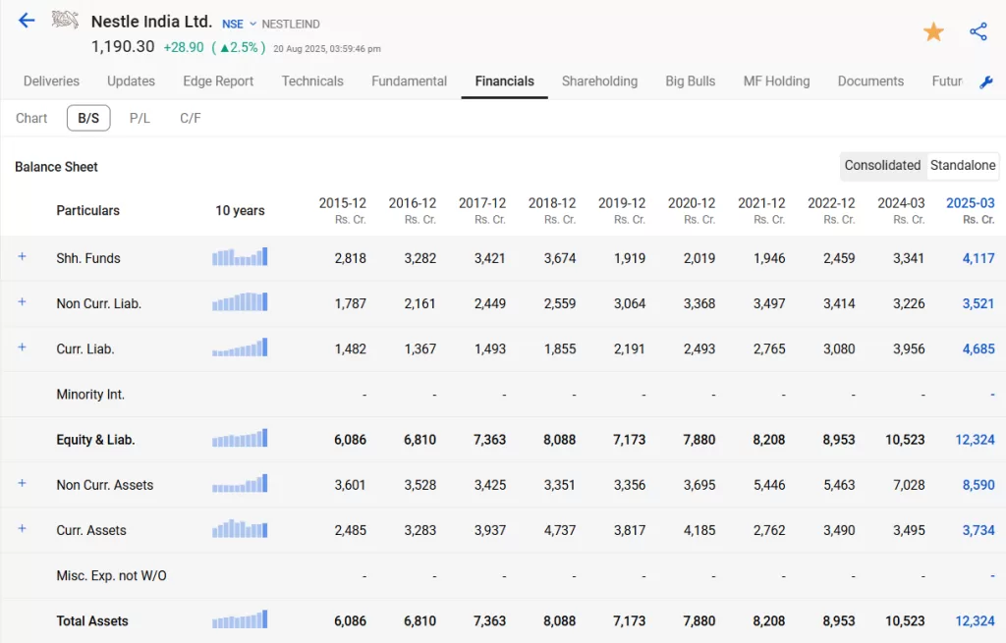1006x643 pixels.
Task: Open the Updates tab
Action: click(131, 81)
